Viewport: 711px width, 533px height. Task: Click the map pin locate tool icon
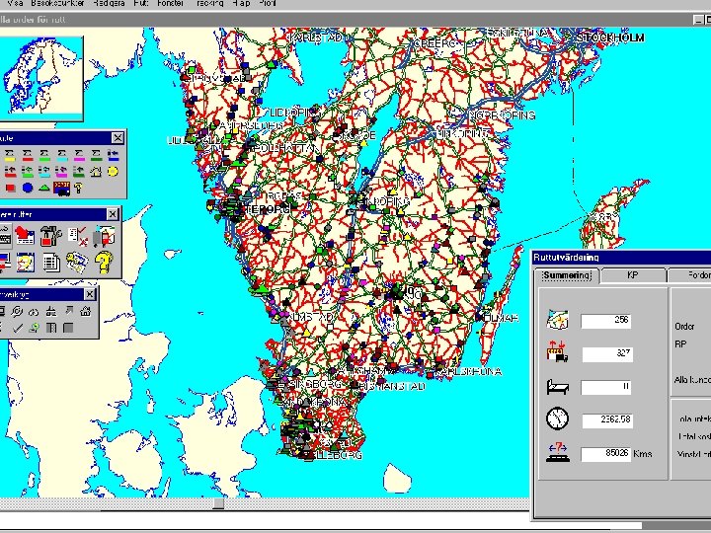[34, 328]
